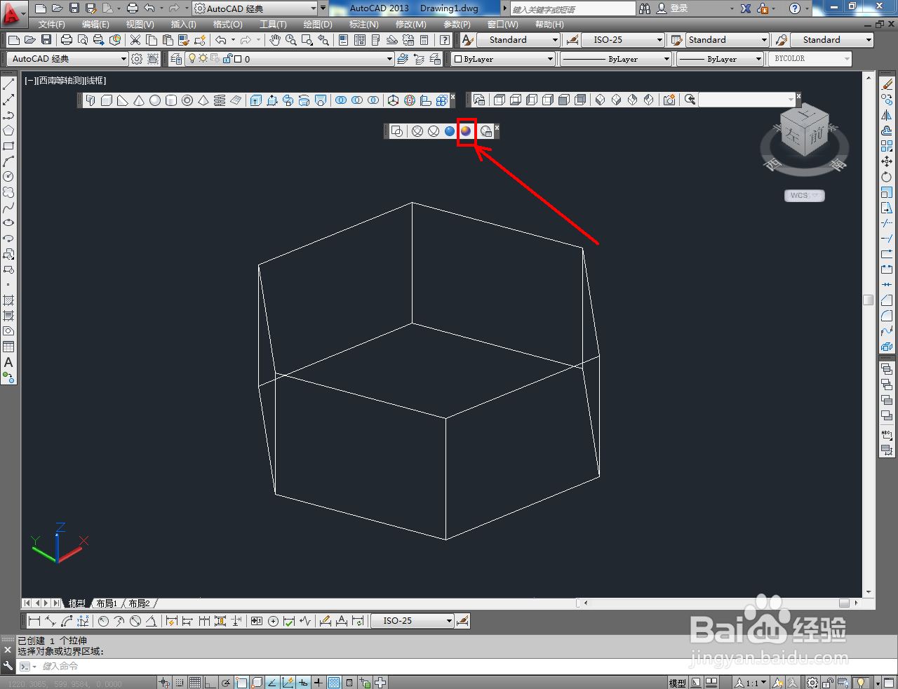Toggle grid display in status bar
Viewport: 898px width, 689px height.
pyautogui.click(x=194, y=682)
